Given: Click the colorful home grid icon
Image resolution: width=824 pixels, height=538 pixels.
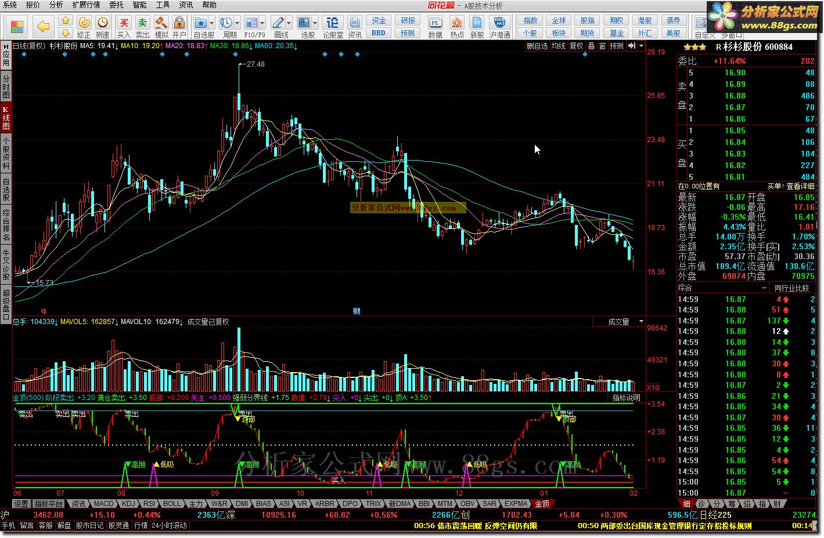Looking at the screenshot, I should click(17, 27).
